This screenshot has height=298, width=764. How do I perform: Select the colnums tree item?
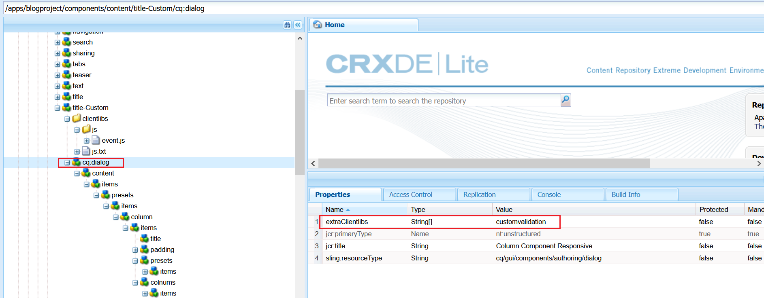[163, 282]
